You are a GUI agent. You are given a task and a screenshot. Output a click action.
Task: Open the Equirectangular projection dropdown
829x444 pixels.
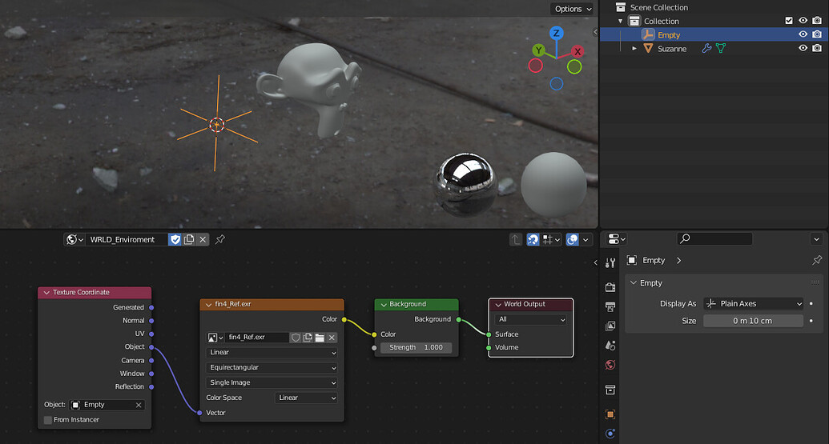272,367
